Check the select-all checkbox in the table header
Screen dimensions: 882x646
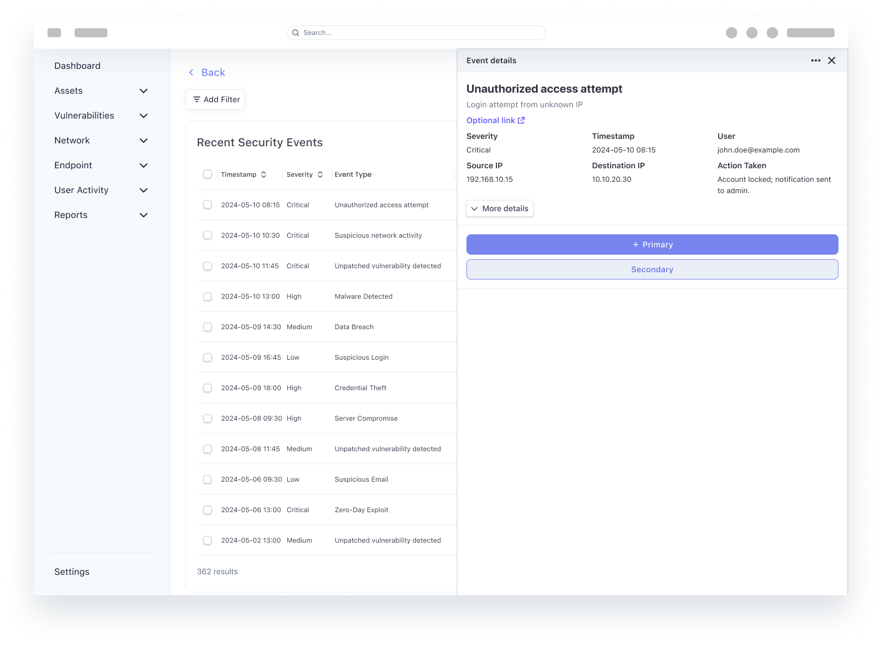coord(207,174)
